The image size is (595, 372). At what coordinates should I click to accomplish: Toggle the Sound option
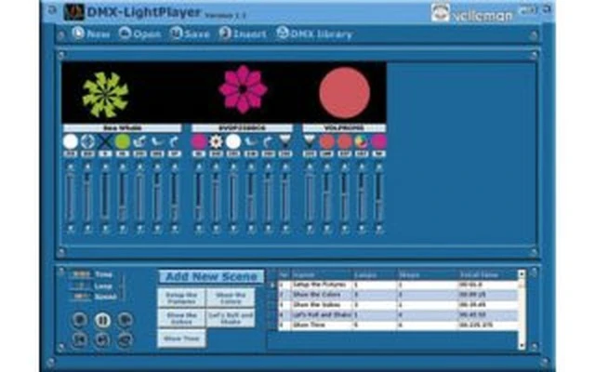click(94, 297)
